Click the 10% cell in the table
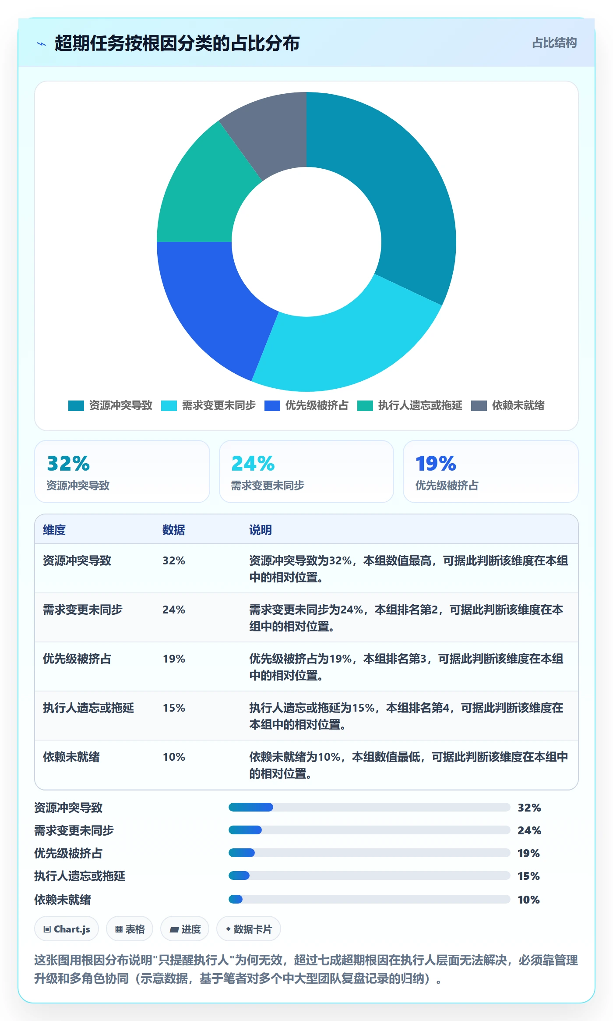Viewport: 613px width, 1021px height. pyautogui.click(x=174, y=757)
